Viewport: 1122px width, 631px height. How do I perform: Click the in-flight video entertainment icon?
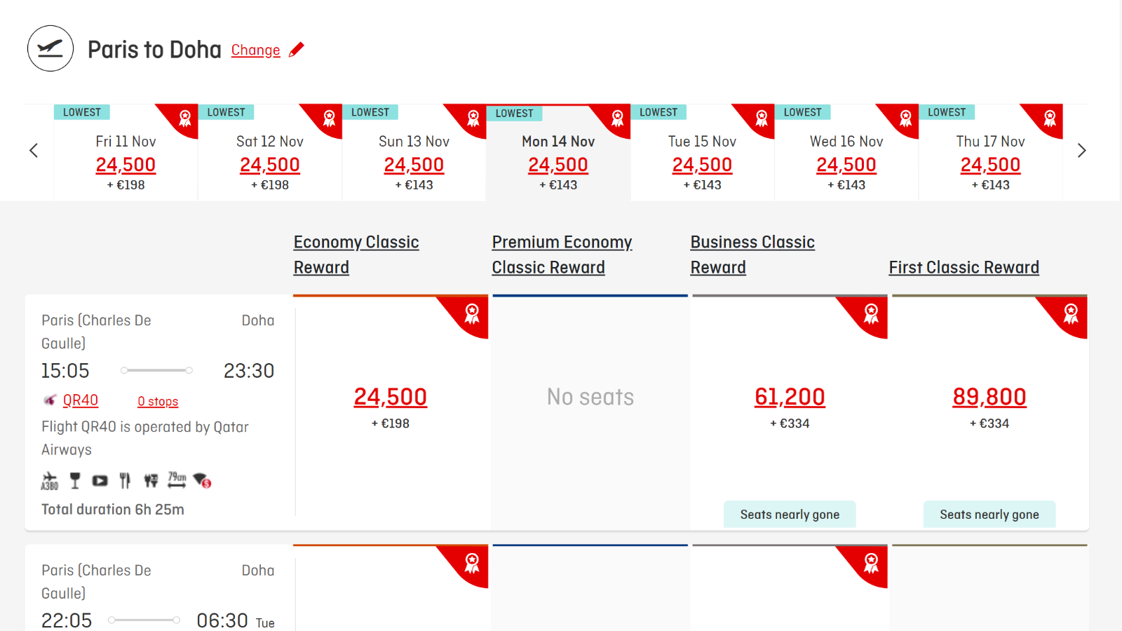[x=100, y=480]
